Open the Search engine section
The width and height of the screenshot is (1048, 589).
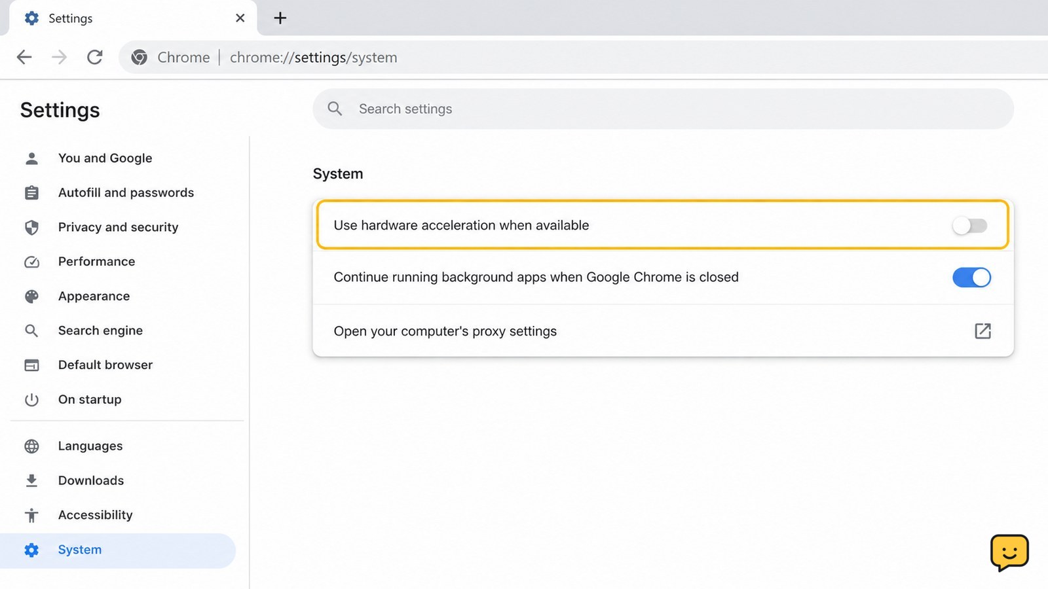pyautogui.click(x=100, y=330)
